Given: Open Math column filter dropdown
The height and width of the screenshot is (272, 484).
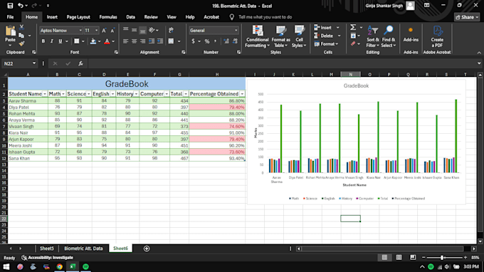Looking at the screenshot, I should [63, 94].
